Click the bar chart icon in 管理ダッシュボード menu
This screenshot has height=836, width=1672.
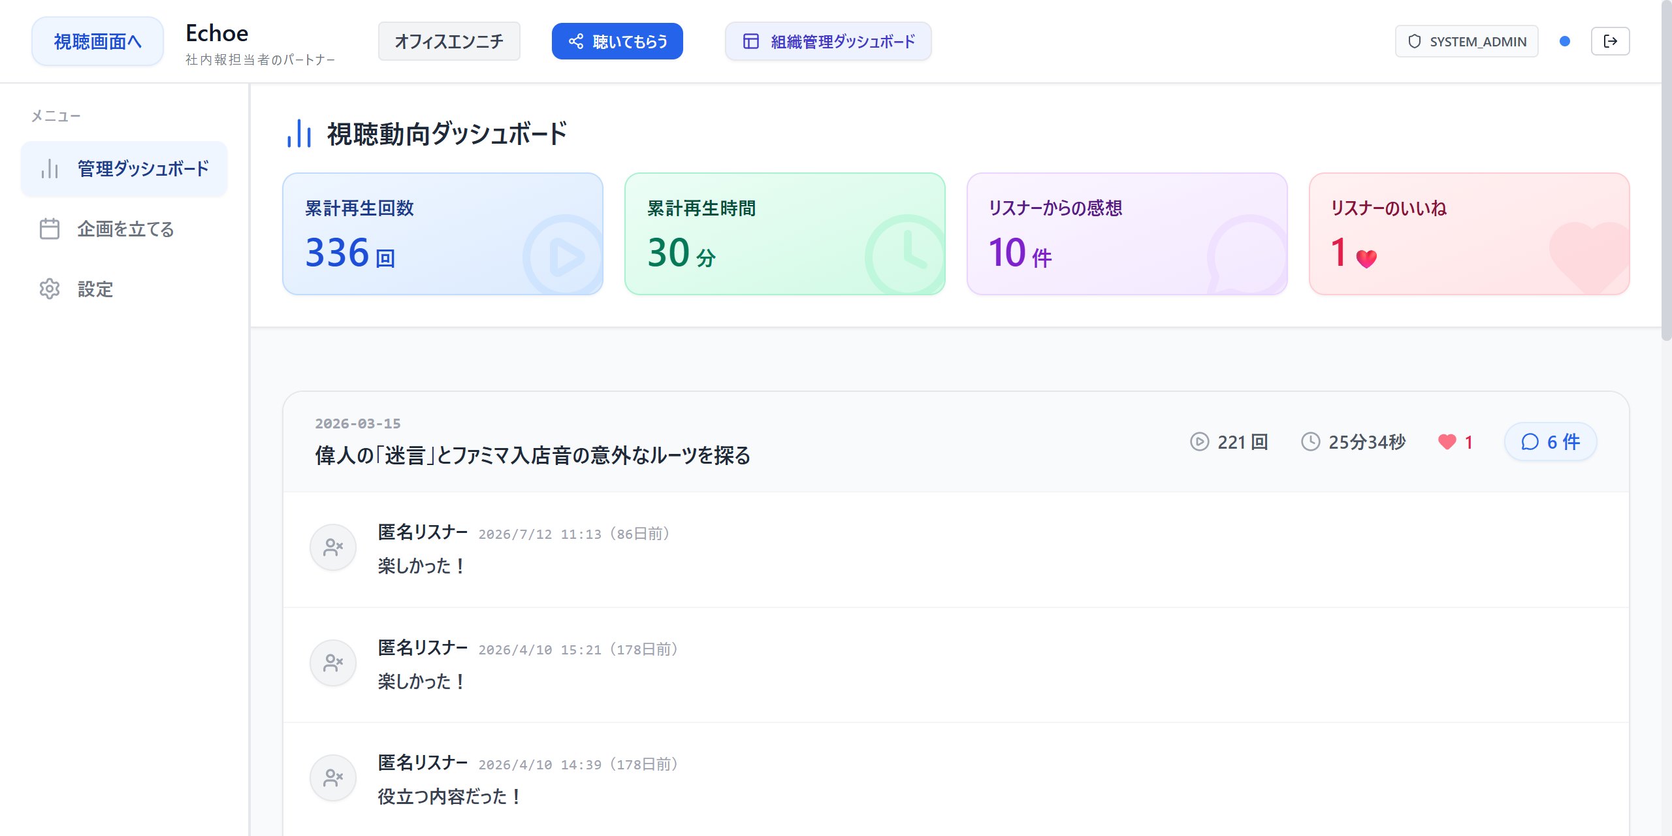pos(50,169)
